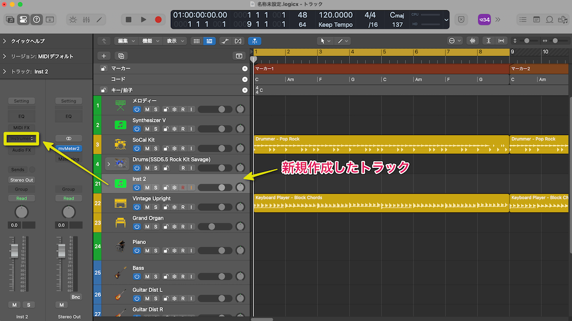The image size is (572, 321).
Task: Click Read automation on Inst 2 strip
Action: pyautogui.click(x=21, y=198)
